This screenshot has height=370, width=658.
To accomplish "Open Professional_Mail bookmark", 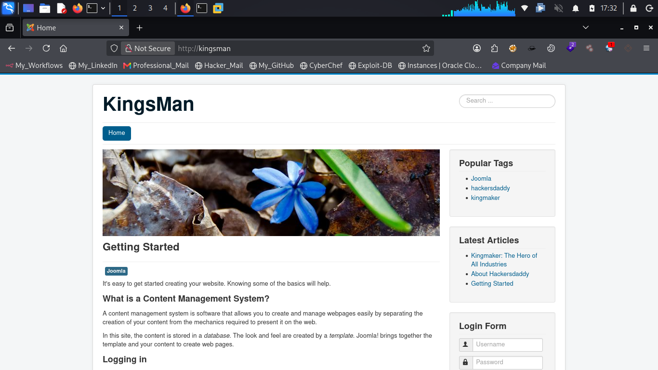I will pos(156,66).
